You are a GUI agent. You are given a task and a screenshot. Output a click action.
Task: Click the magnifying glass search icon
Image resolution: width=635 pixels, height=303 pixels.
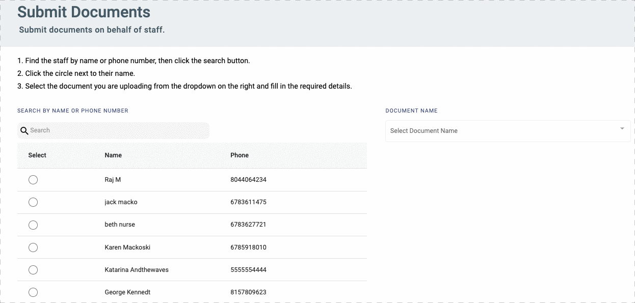[24, 130]
